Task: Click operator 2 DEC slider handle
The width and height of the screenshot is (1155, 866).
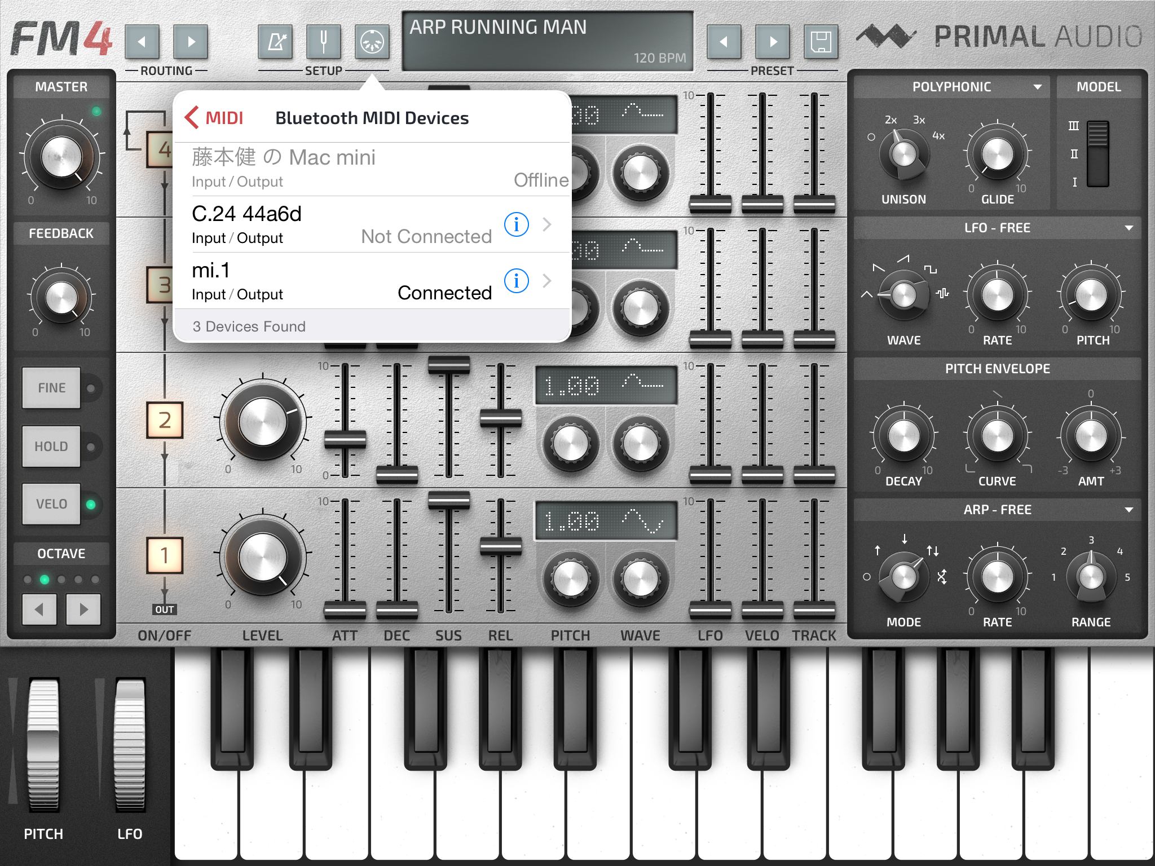Action: coord(397,475)
